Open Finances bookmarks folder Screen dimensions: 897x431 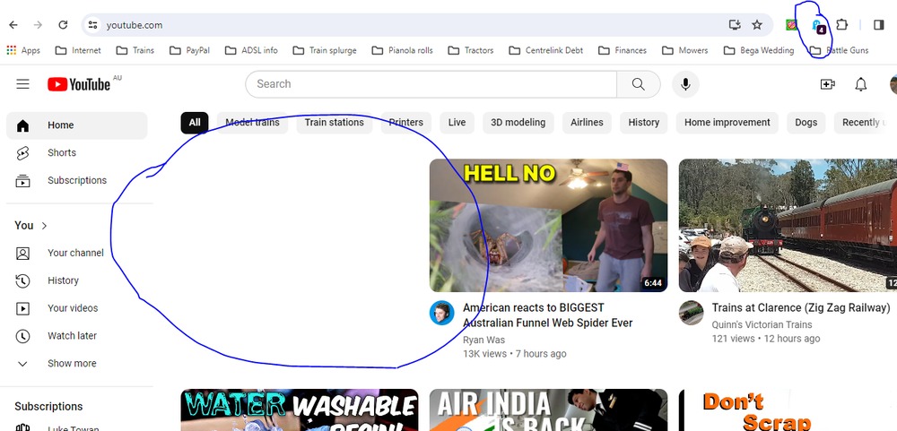[623, 50]
